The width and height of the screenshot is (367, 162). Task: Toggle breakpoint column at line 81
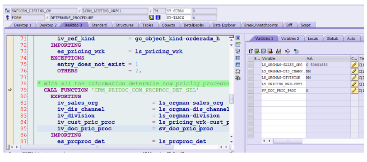(10, 103)
